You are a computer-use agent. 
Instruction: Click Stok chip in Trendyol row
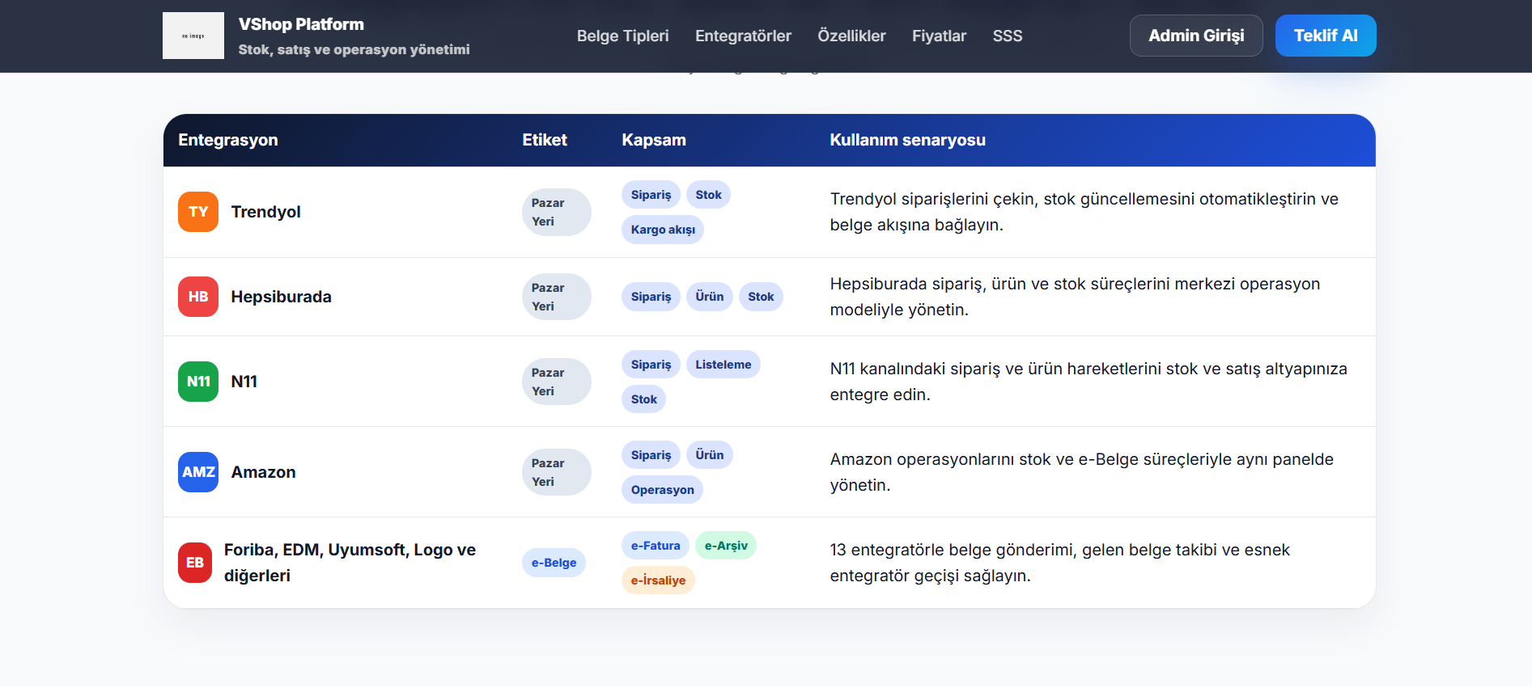708,195
